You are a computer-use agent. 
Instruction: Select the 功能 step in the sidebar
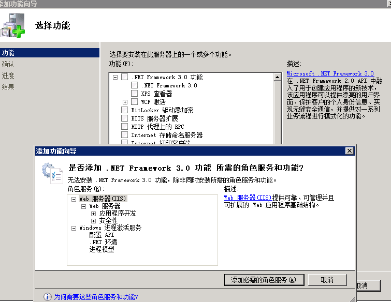tap(50, 53)
